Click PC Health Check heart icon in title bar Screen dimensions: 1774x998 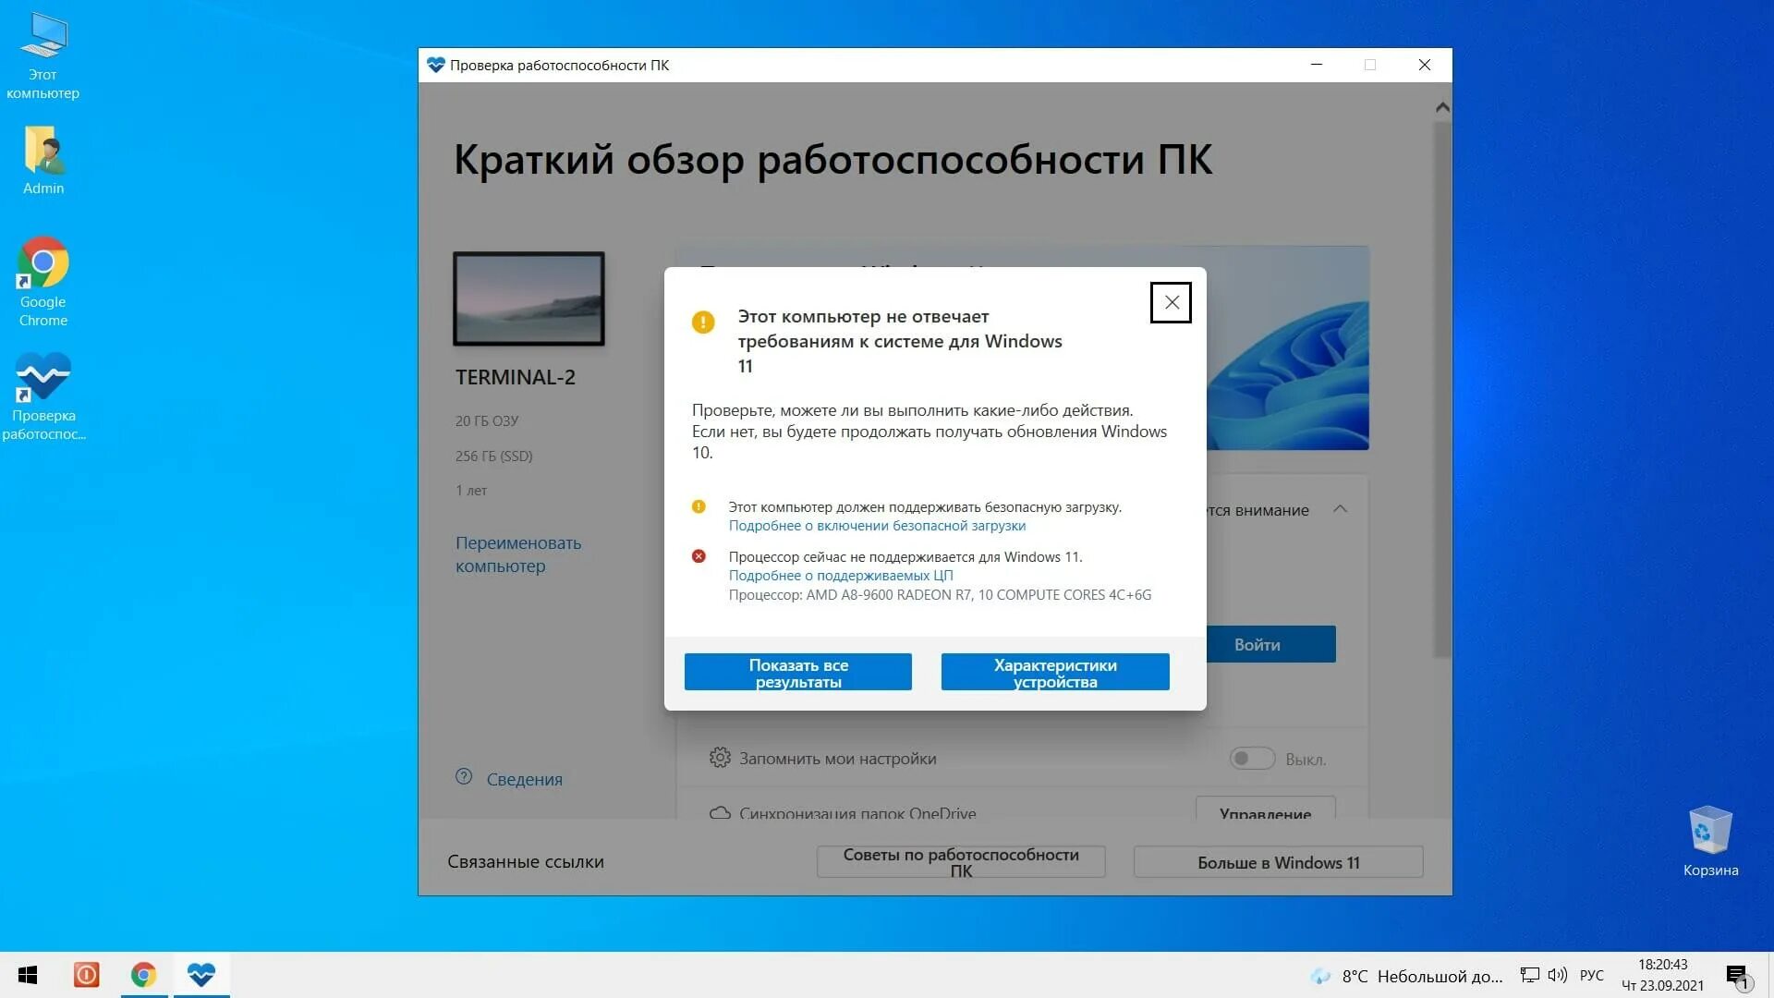[x=436, y=65]
